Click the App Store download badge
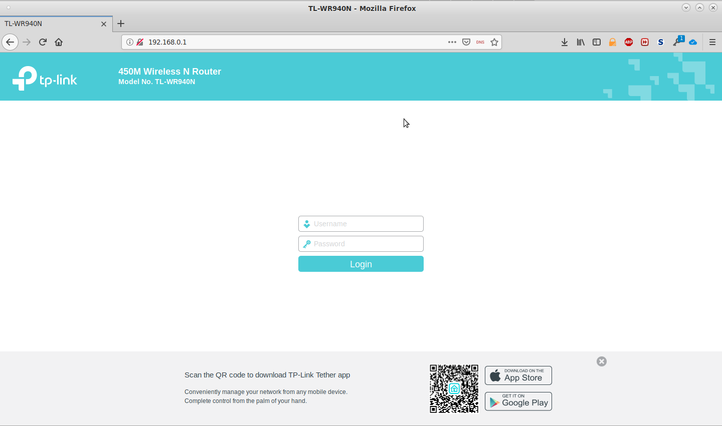This screenshot has height=426, width=722. 518,375
